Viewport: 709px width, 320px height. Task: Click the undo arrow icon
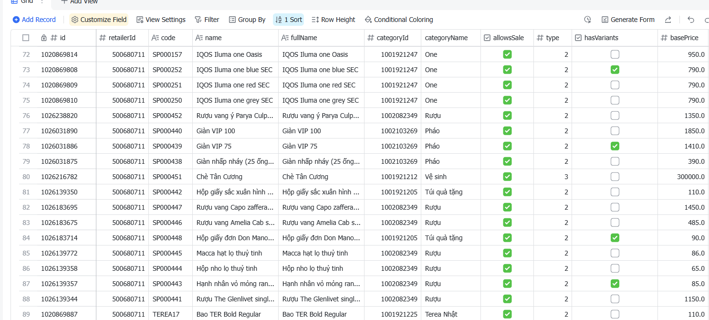click(691, 20)
